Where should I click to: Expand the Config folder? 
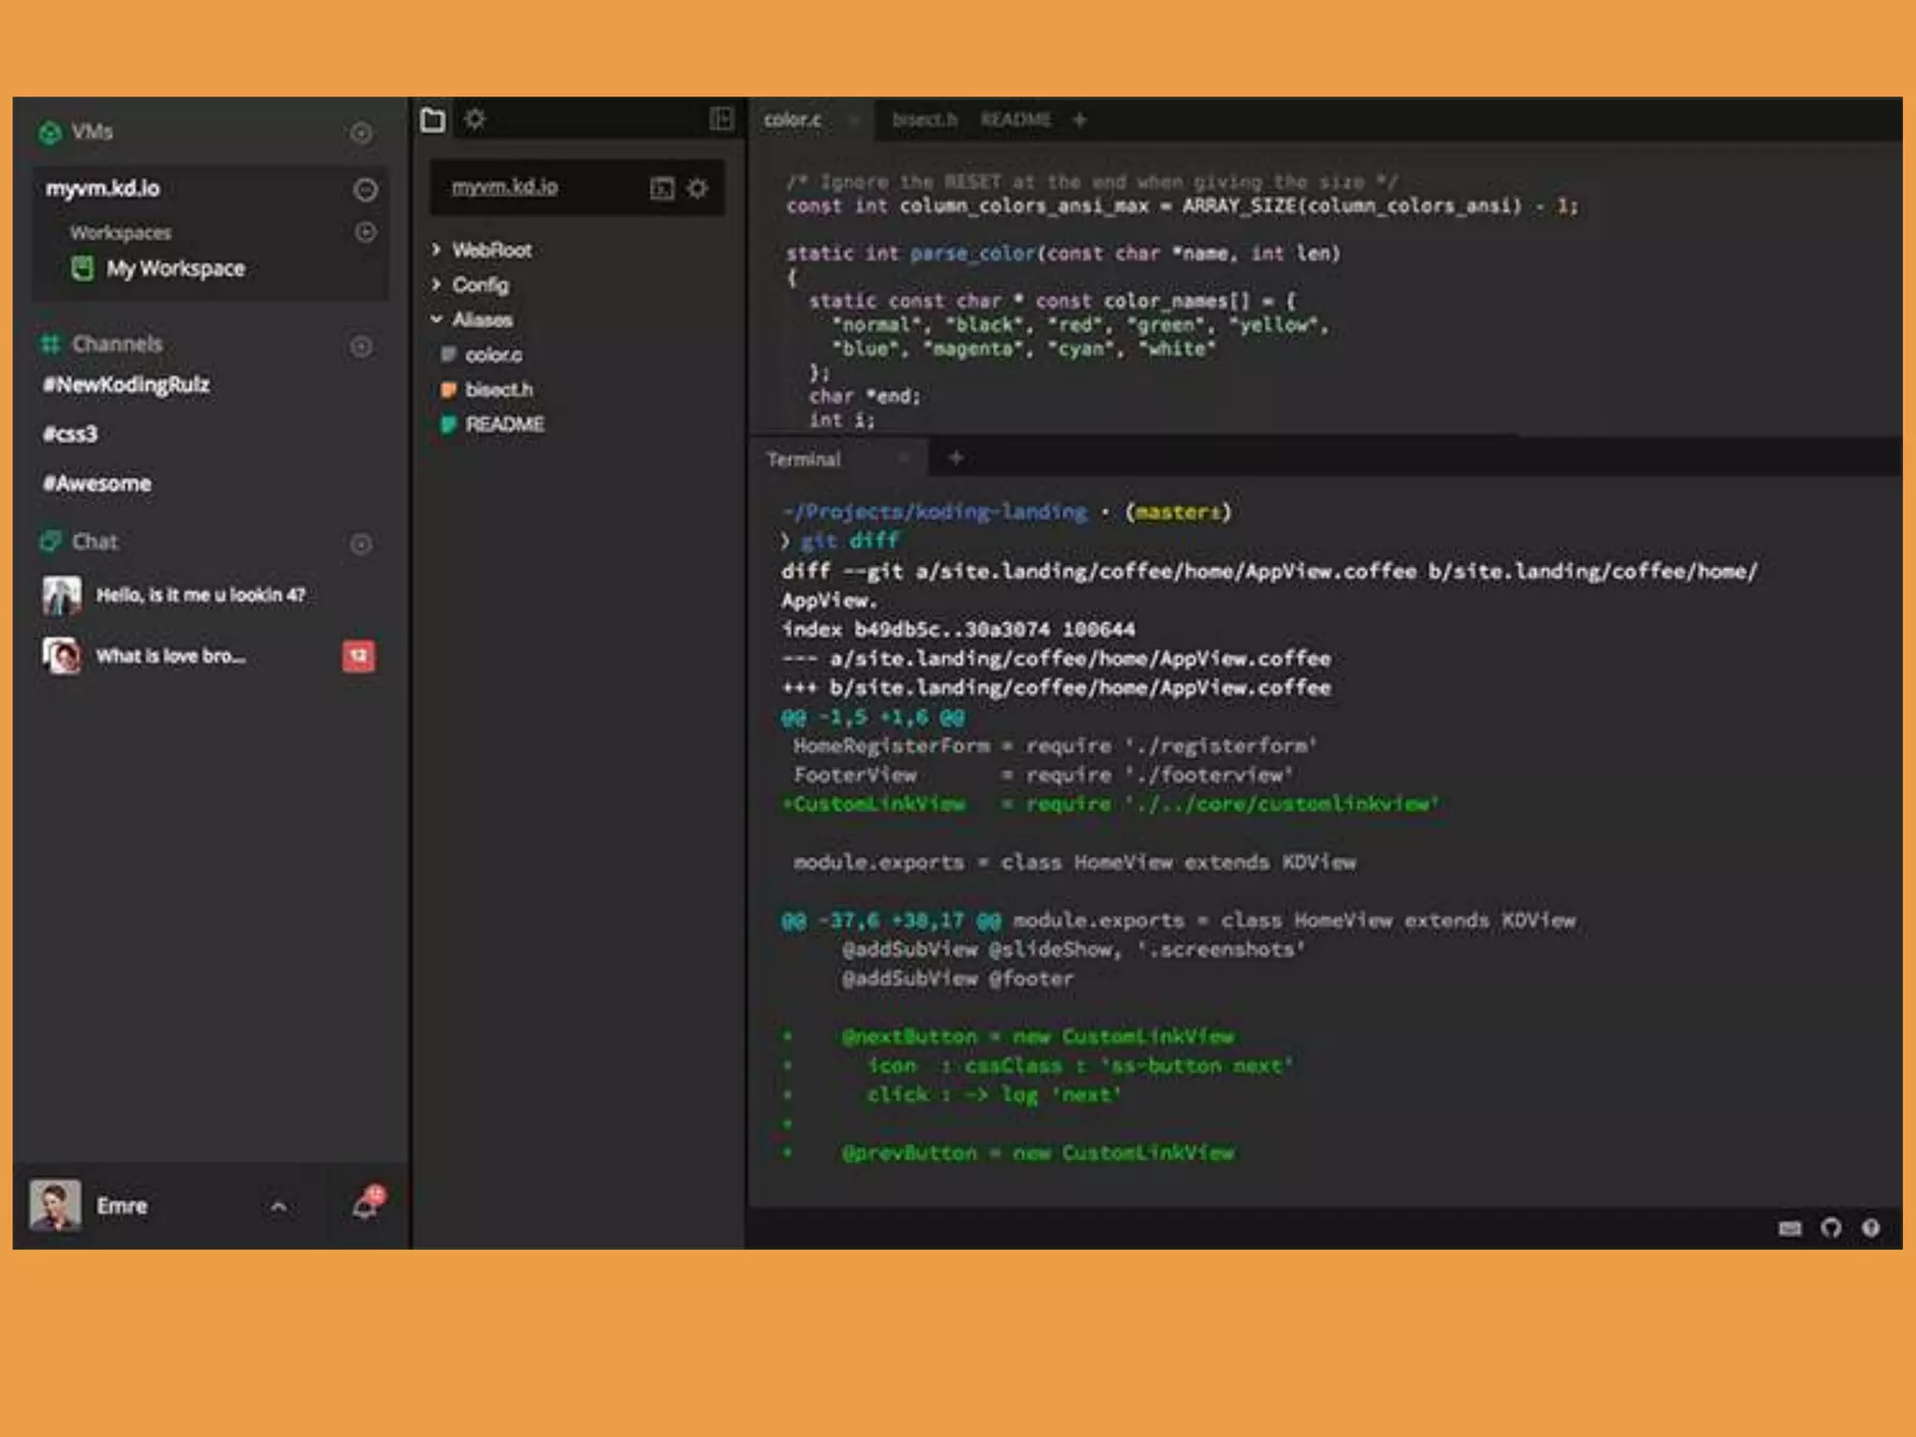[437, 284]
